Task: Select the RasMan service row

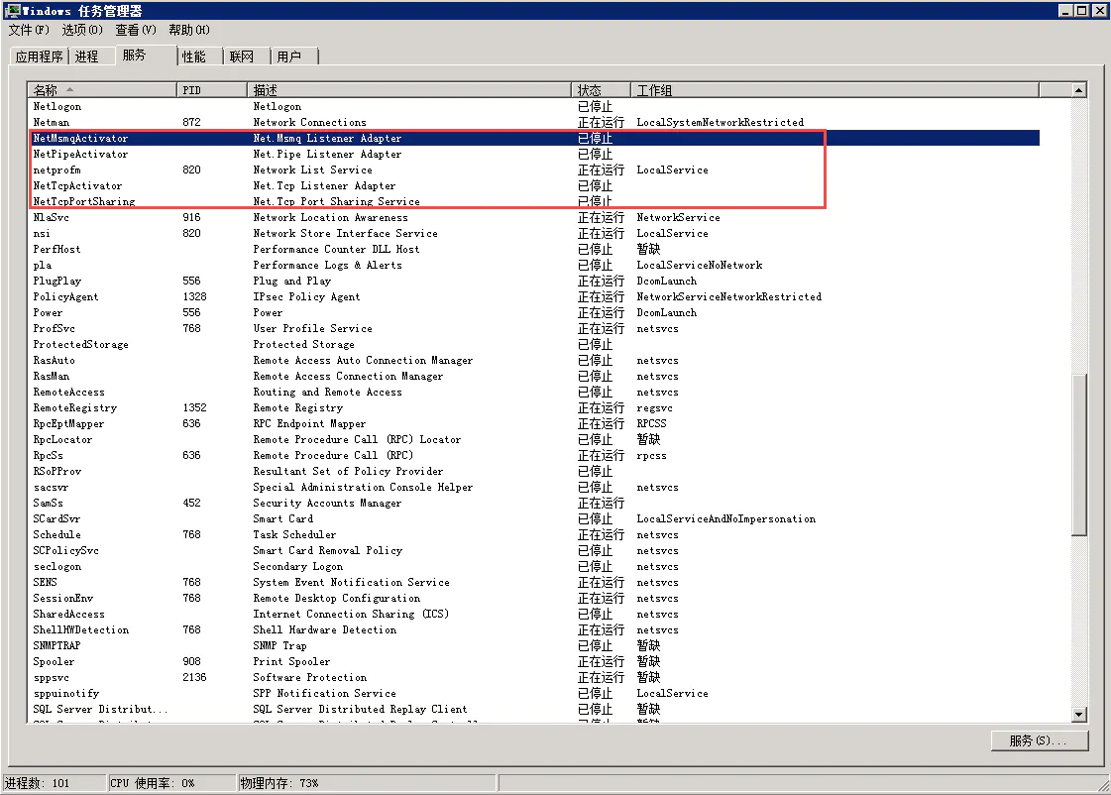Action: click(x=533, y=377)
